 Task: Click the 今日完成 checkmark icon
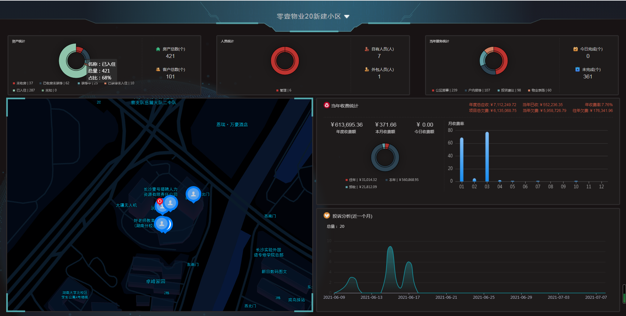(575, 49)
